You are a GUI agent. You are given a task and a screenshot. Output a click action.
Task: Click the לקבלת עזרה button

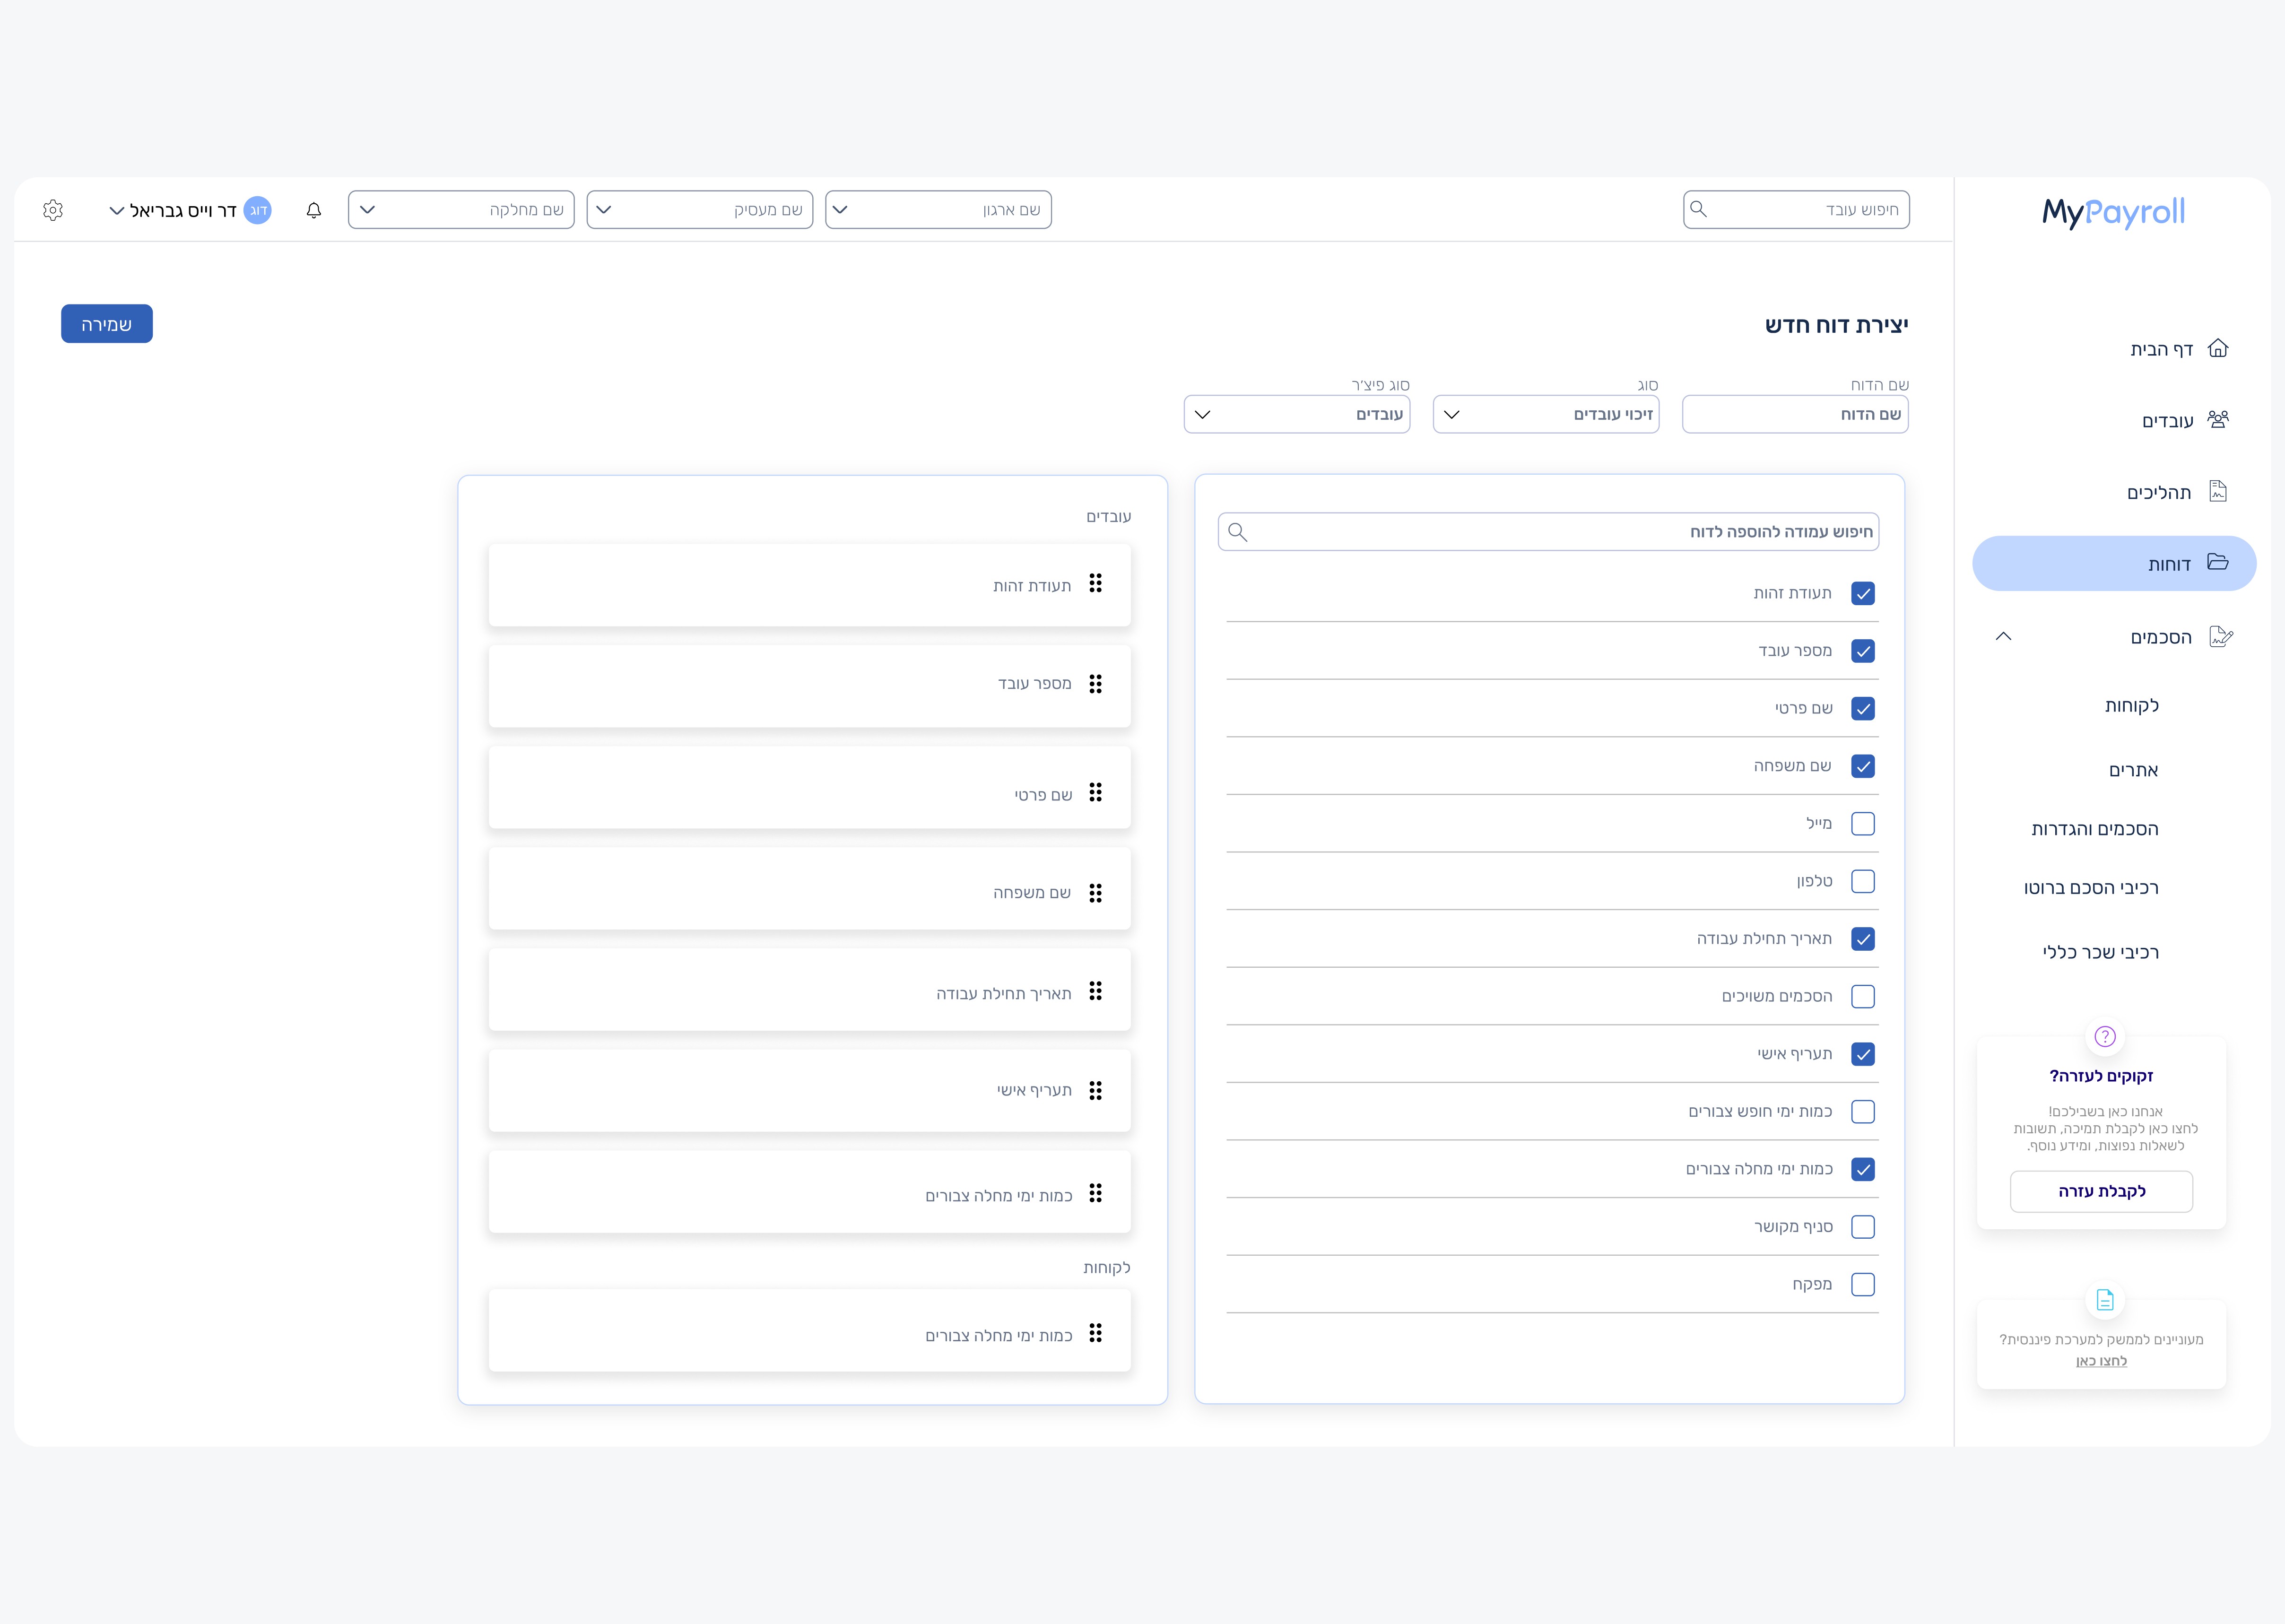point(2102,1192)
